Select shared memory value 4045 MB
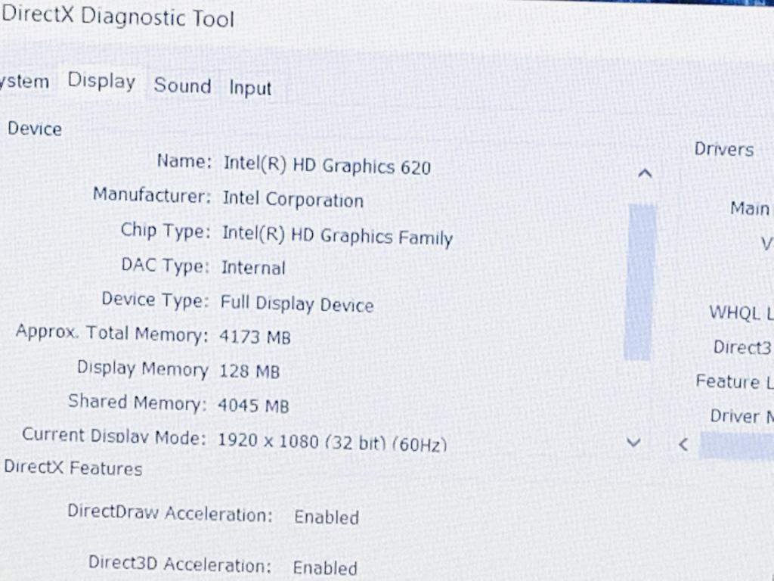The image size is (774, 581). [x=253, y=405]
